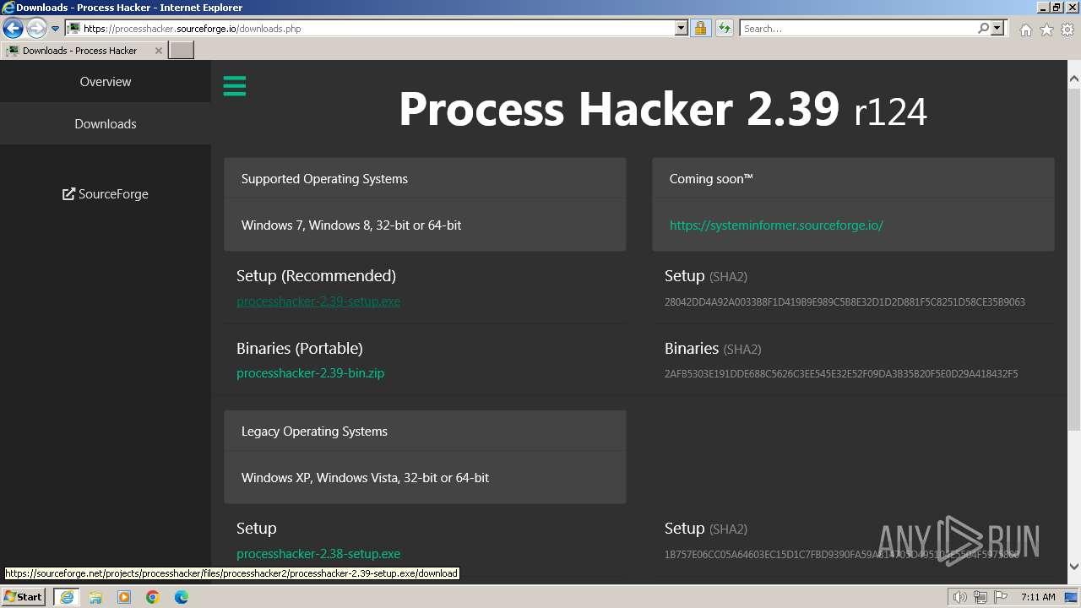This screenshot has width=1081, height=608.
Task: Click the network tray icon
Action: [x=981, y=597]
